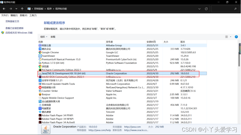Select the PyCharm Community Edition icon

(40, 70)
